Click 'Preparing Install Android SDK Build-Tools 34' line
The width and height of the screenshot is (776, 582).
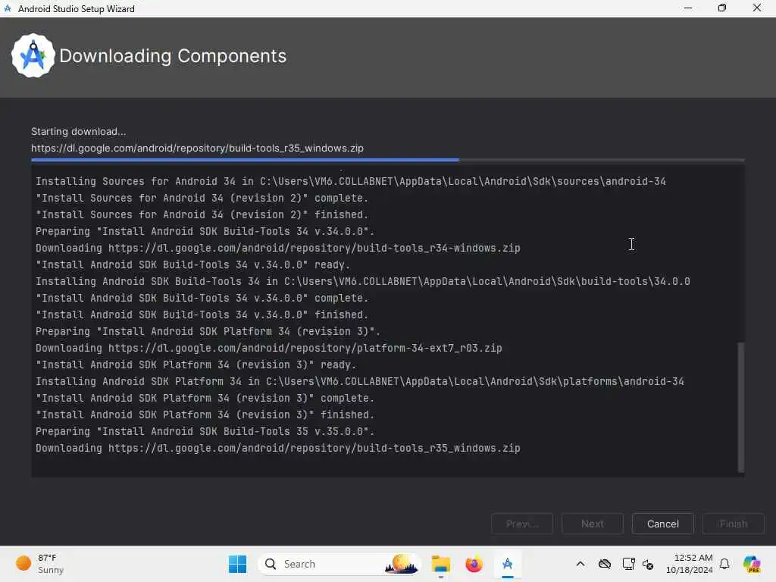205,231
